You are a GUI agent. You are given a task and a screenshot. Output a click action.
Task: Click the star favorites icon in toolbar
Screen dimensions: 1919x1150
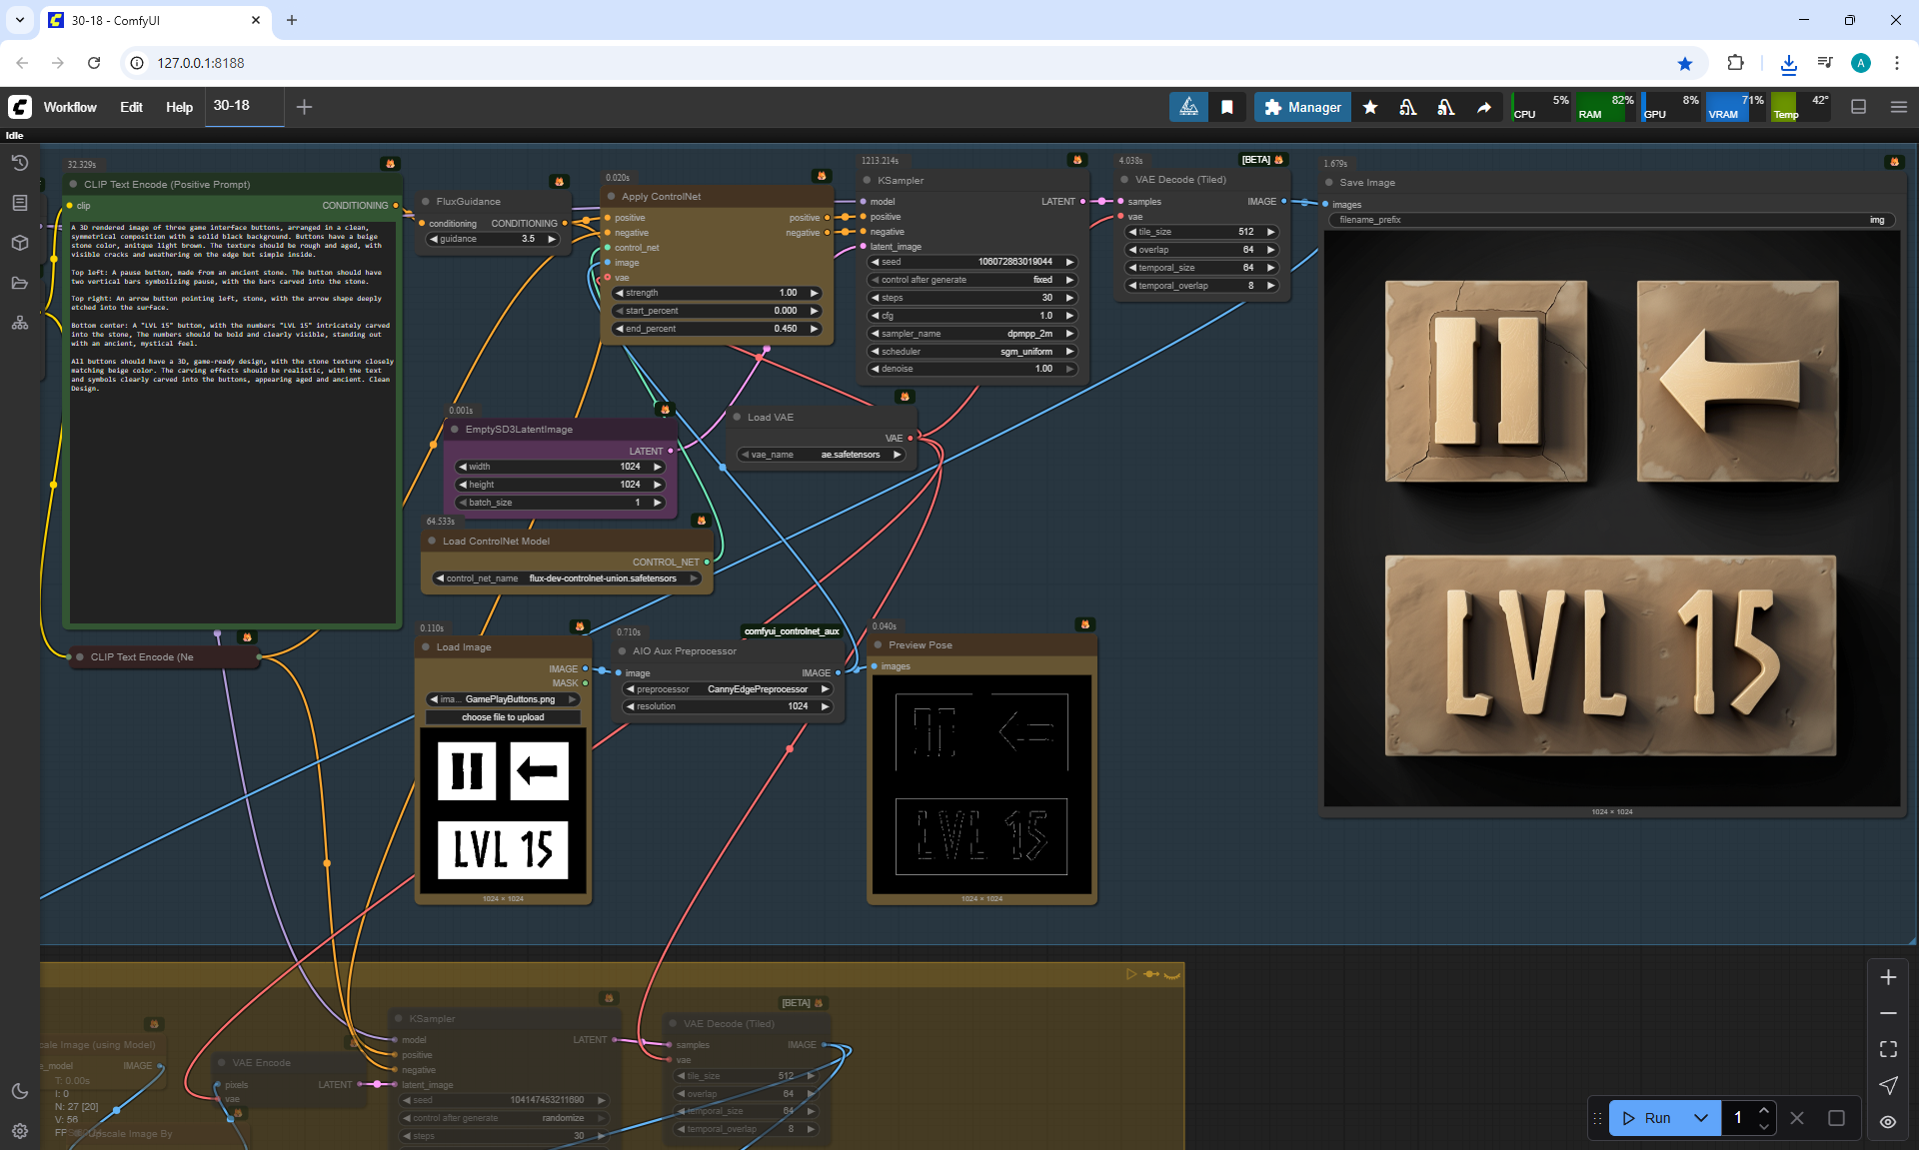[x=1370, y=107]
